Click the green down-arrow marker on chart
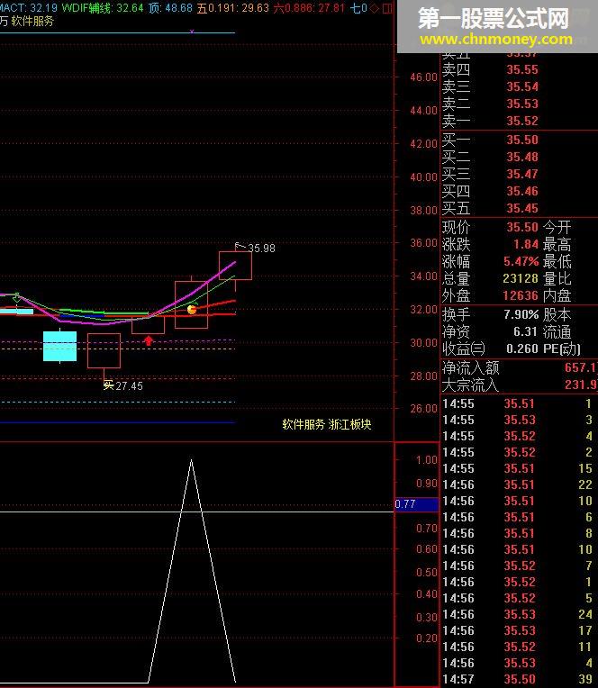This screenshot has width=598, height=688. click(x=17, y=297)
